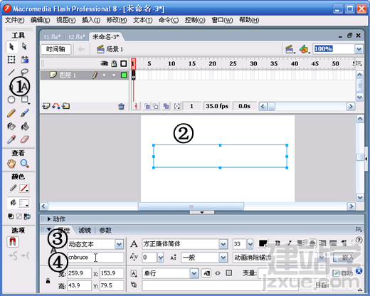Toggle the Snap to Objects magnet
This screenshot has width=370, height=296.
coord(13,242)
